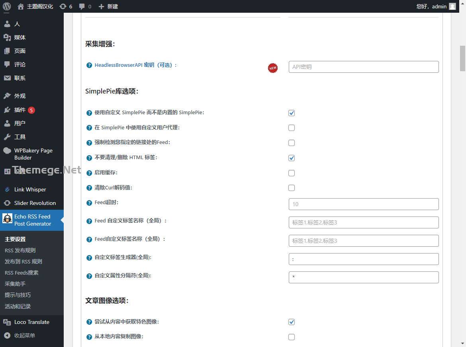Viewport: 466px width, 347px height.
Task: Open 采集助手 submenu link
Action: coord(15,284)
